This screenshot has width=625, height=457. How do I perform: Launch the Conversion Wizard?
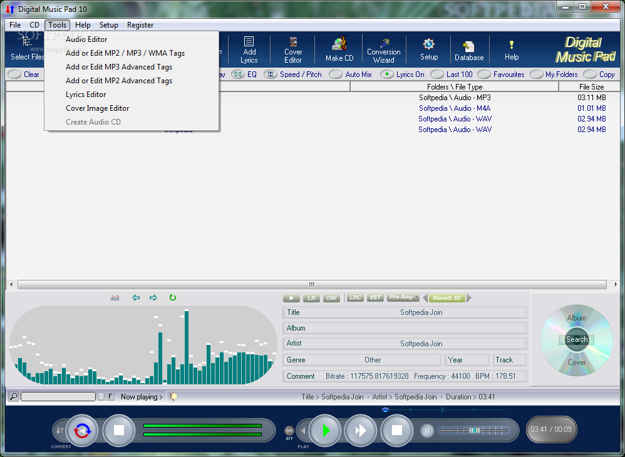pos(383,50)
